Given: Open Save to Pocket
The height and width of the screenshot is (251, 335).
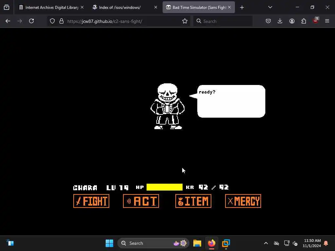Looking at the screenshot, I should click(268, 21).
